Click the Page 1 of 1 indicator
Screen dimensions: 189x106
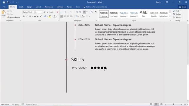(5, 104)
